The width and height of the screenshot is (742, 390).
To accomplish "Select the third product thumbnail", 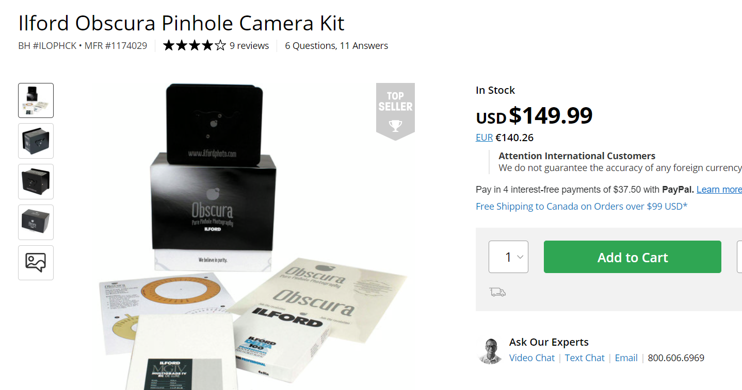I will [x=36, y=181].
